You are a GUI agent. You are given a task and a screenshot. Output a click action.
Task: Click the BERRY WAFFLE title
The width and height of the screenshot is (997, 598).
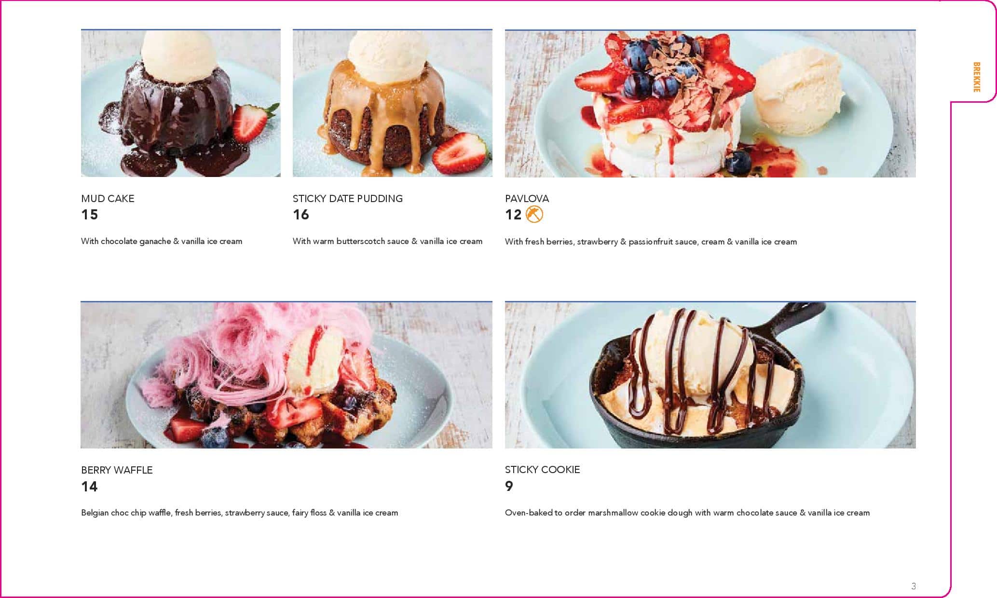pyautogui.click(x=117, y=470)
